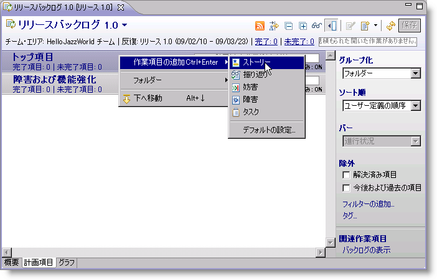Select タスク from the submenu
This screenshot has height=280, width=437.
pyautogui.click(x=266, y=112)
